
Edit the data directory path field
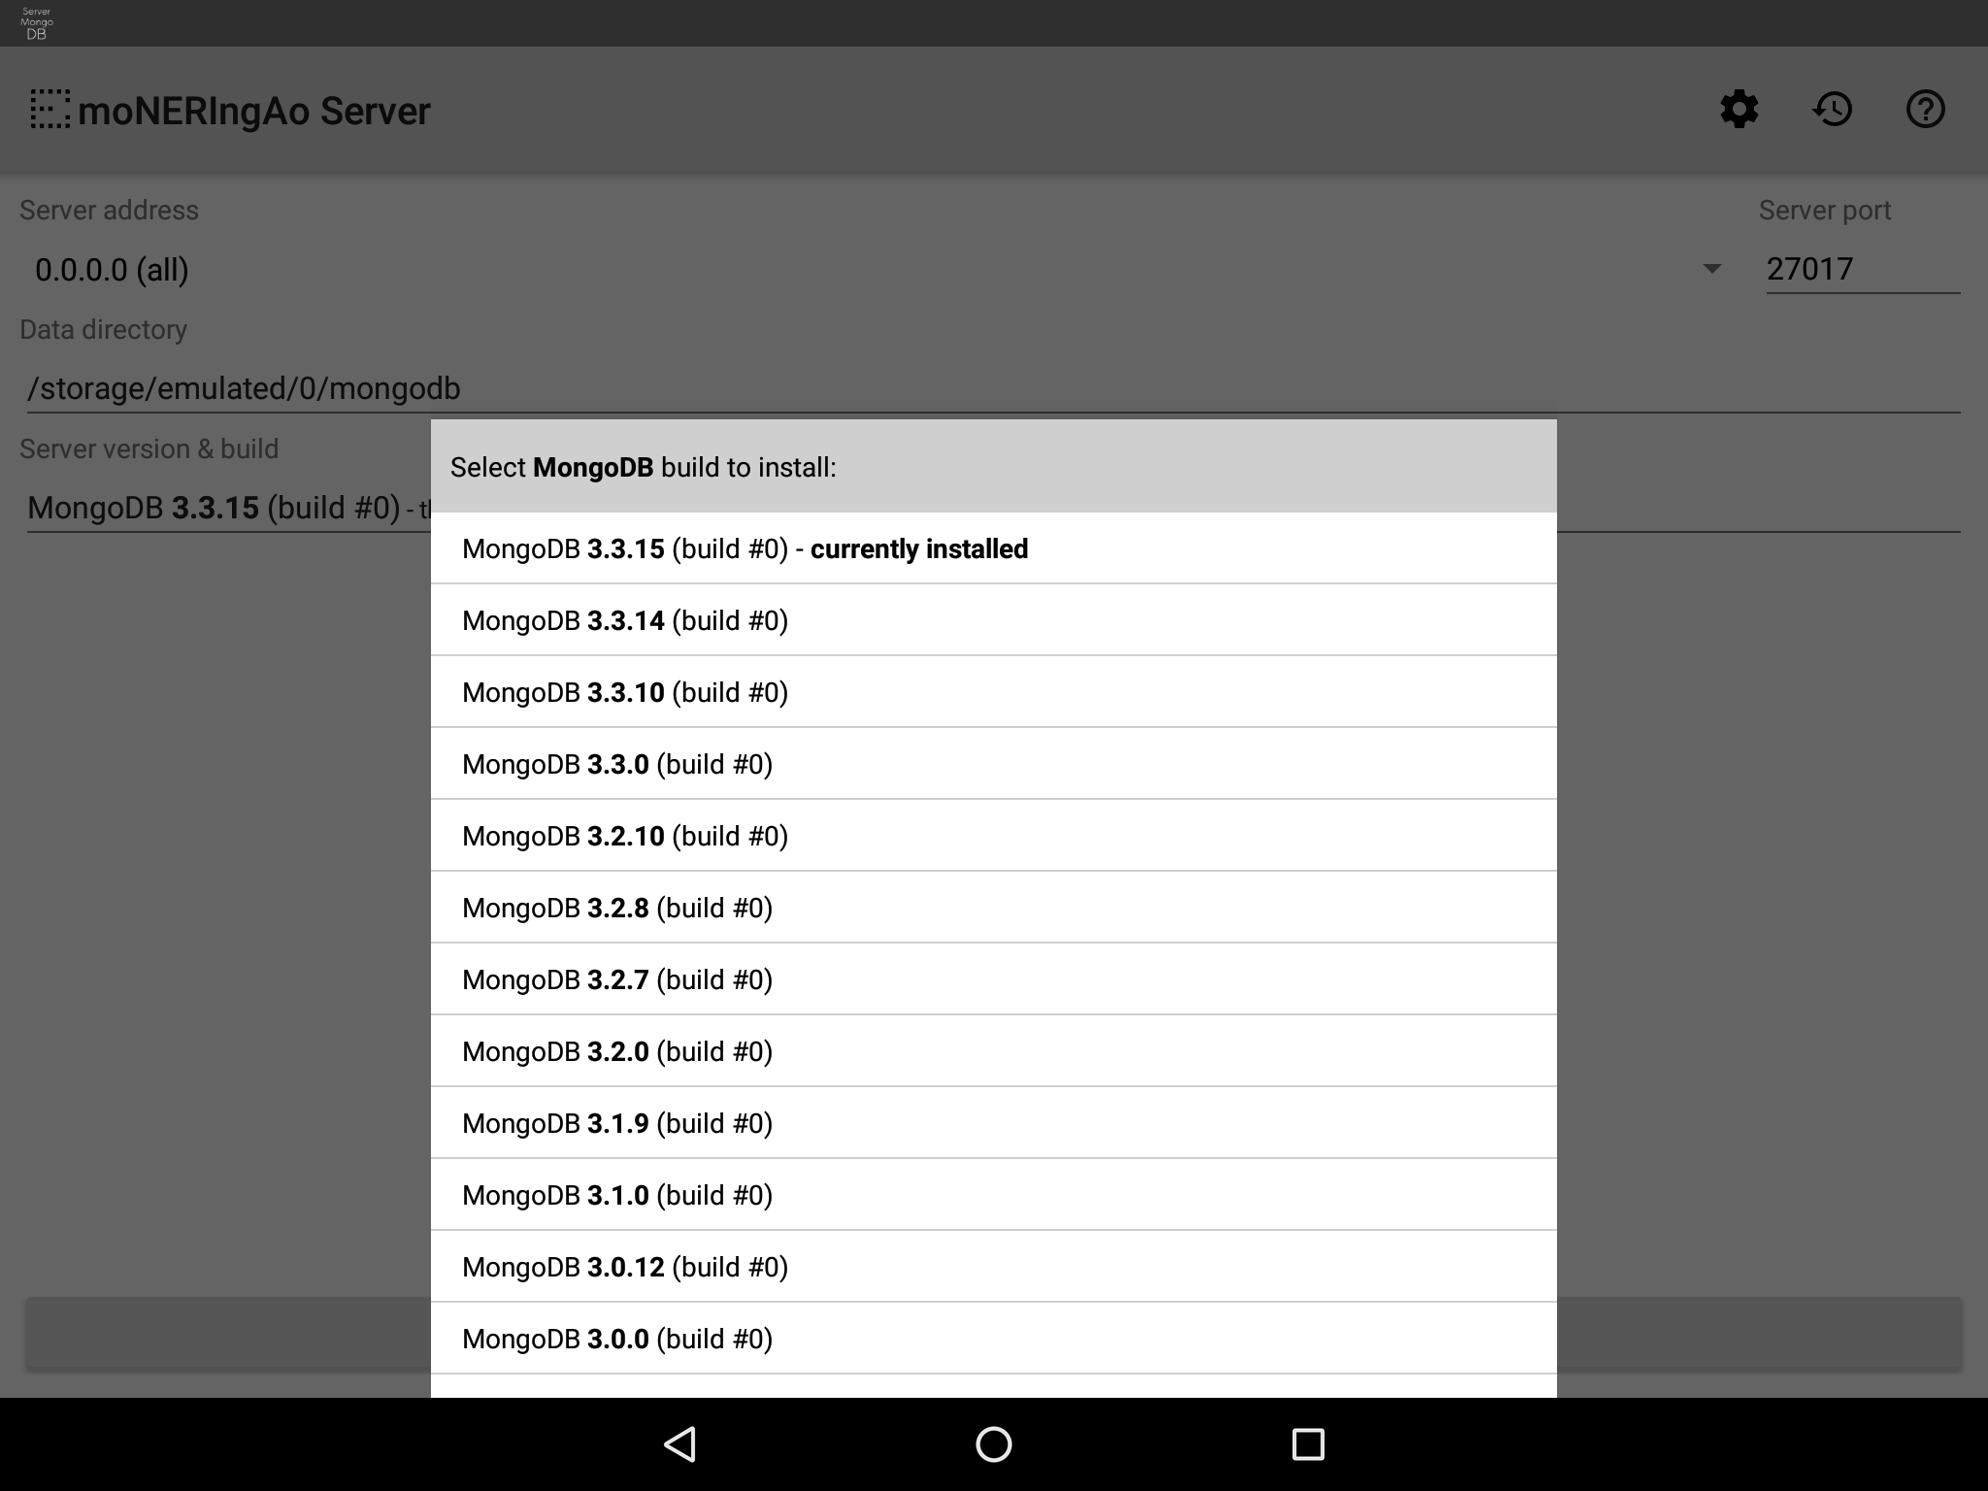pos(994,388)
